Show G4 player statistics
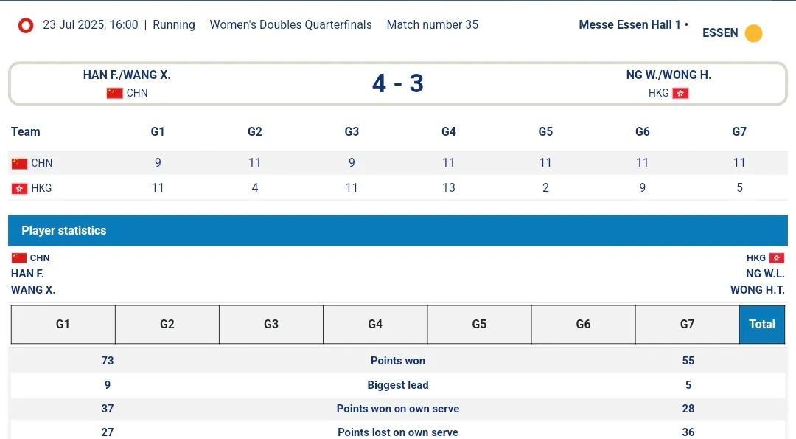Screen dimensions: 796x439 pyautogui.click(x=375, y=325)
